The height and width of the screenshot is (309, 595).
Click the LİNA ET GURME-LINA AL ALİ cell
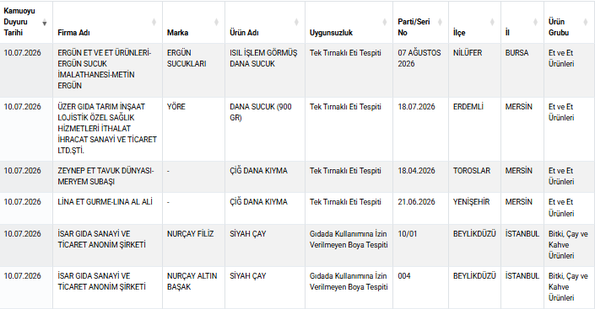point(107,208)
